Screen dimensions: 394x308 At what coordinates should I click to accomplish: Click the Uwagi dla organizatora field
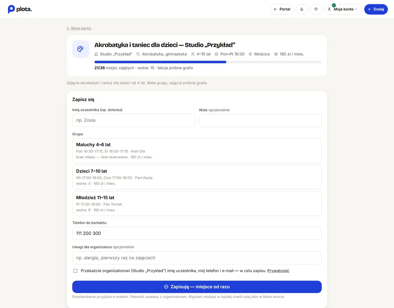coord(197,258)
